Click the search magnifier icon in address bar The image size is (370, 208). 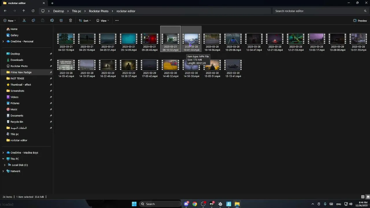(x=365, y=11)
